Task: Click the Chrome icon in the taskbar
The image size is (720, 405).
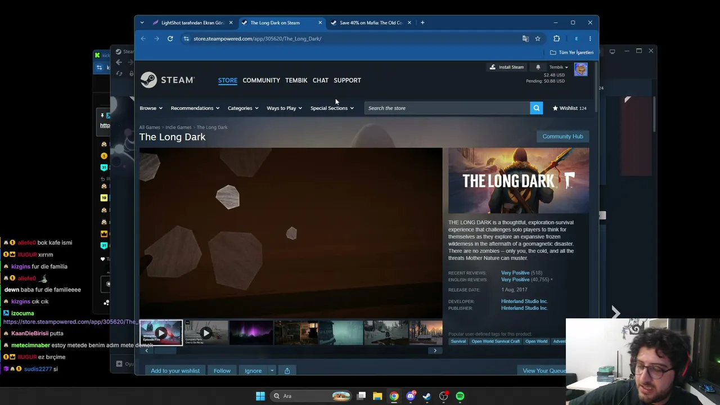Action: (394, 396)
